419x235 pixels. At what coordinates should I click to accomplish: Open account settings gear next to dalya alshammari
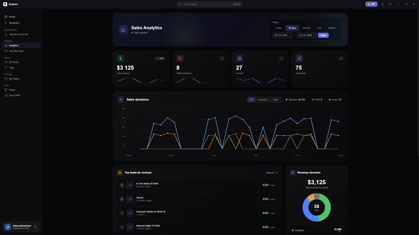click(x=35, y=227)
